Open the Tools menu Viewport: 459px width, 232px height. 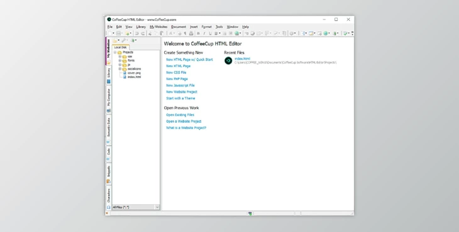pyautogui.click(x=219, y=27)
